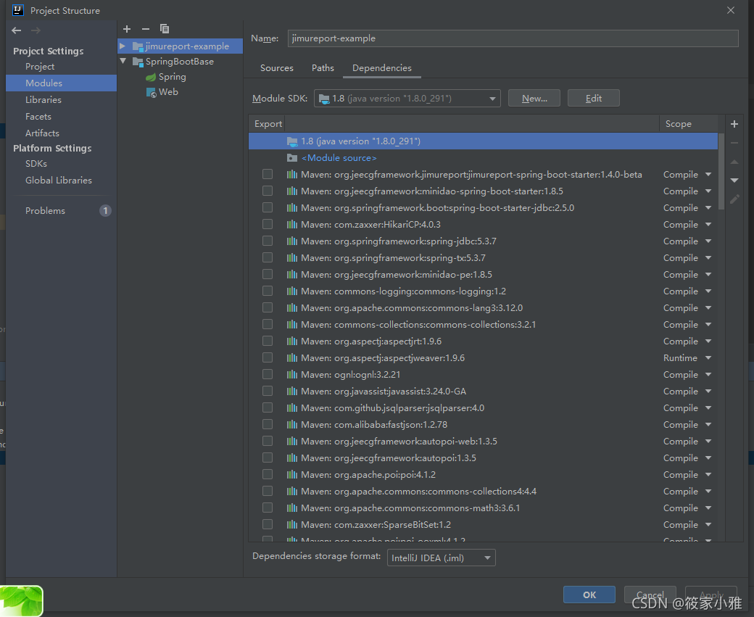Edit dependency pencil icon
Image resolution: width=754 pixels, height=617 pixels.
pos(734,199)
